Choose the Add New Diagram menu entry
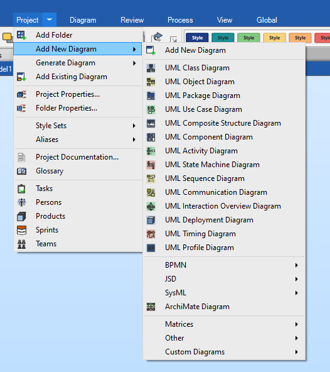330x372 pixels. click(77, 49)
